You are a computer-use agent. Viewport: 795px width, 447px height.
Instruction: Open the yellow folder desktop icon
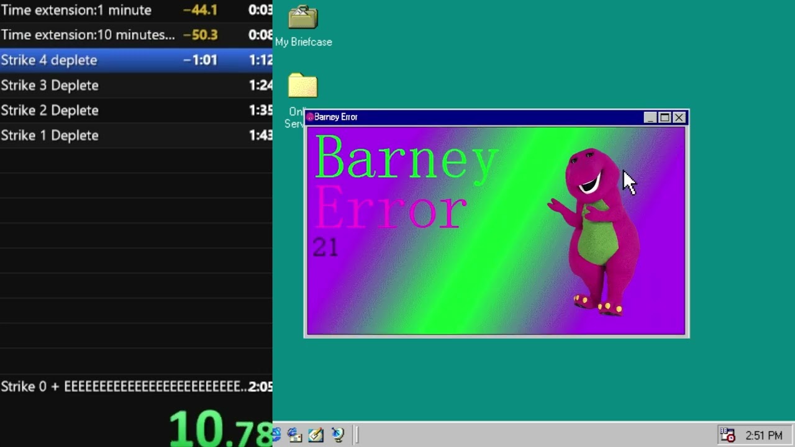303,86
